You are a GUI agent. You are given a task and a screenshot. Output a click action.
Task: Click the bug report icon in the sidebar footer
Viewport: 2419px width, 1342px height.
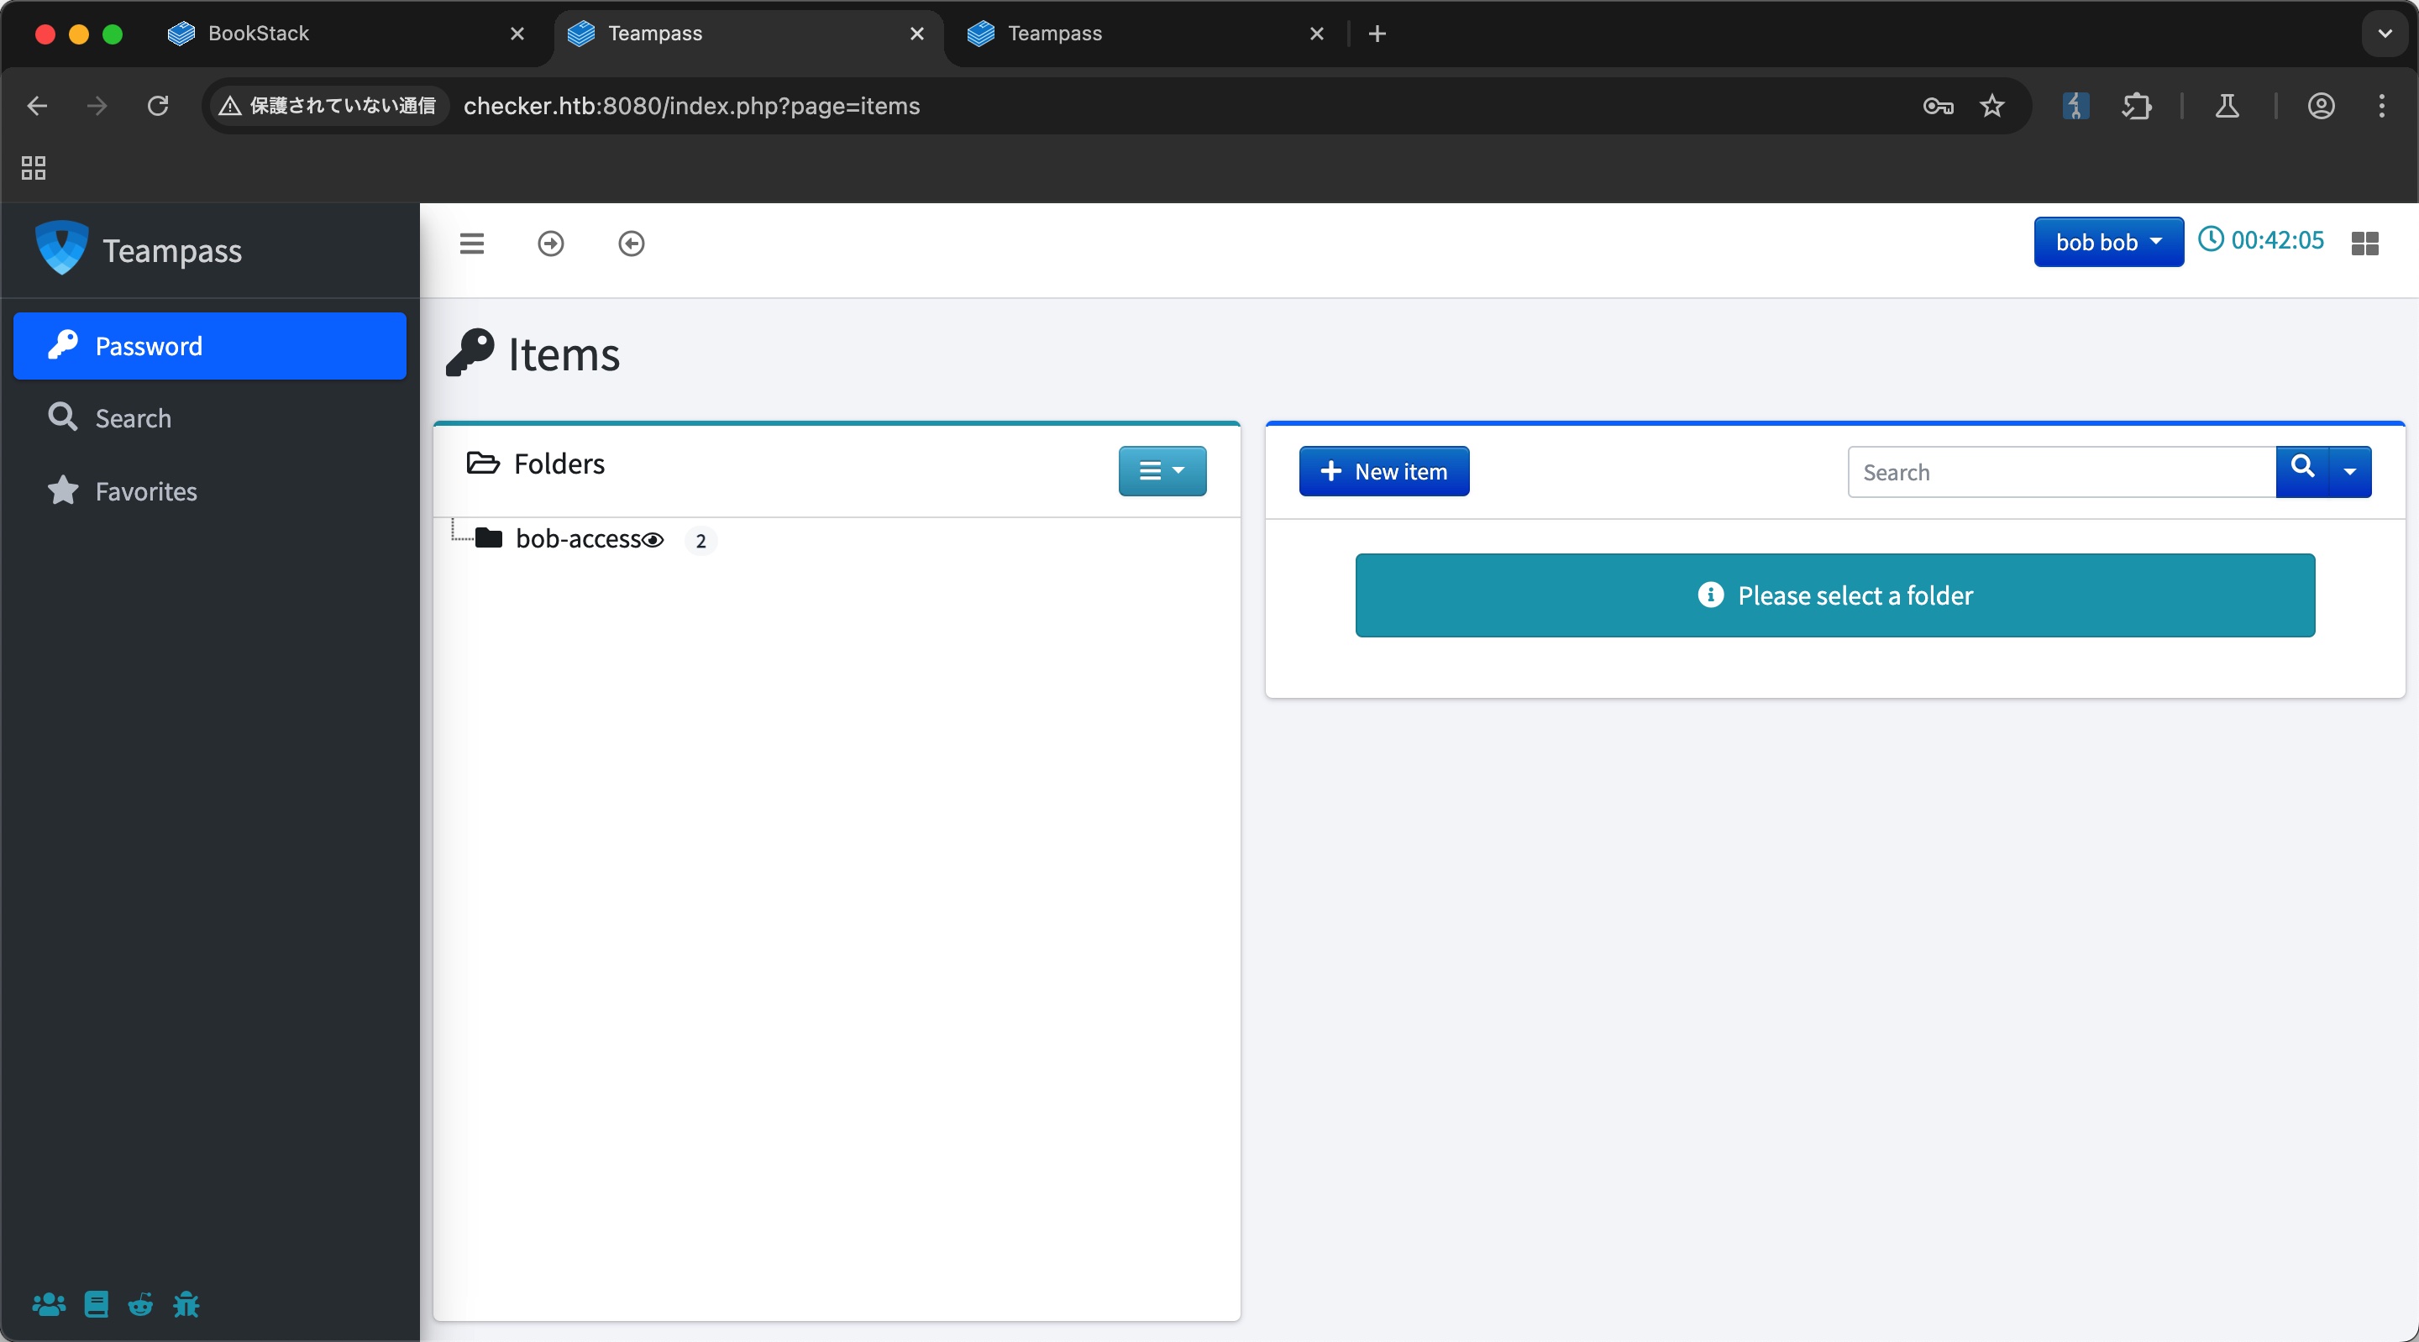tap(186, 1303)
